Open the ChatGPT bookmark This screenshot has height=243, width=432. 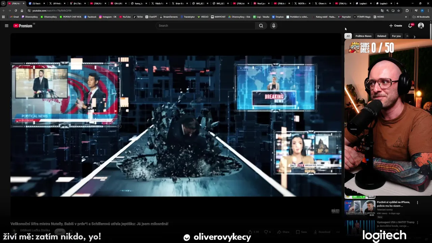click(151, 17)
